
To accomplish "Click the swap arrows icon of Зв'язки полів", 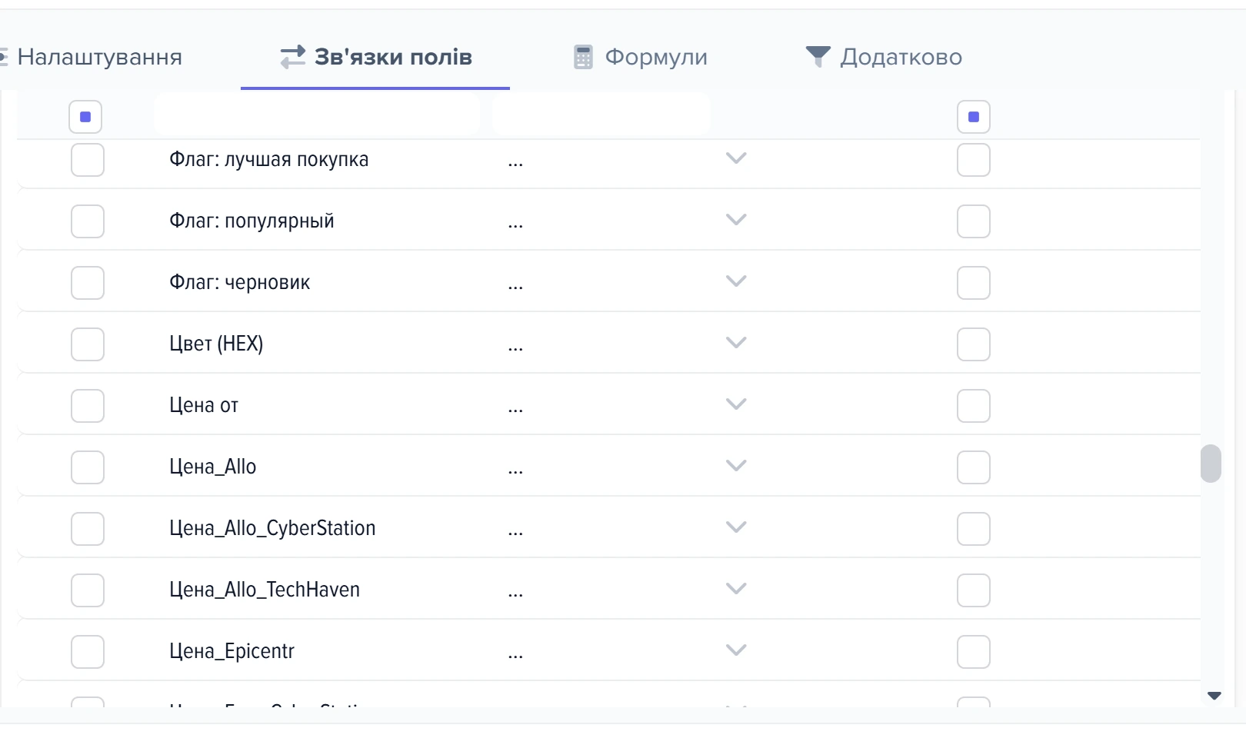I will click(292, 57).
